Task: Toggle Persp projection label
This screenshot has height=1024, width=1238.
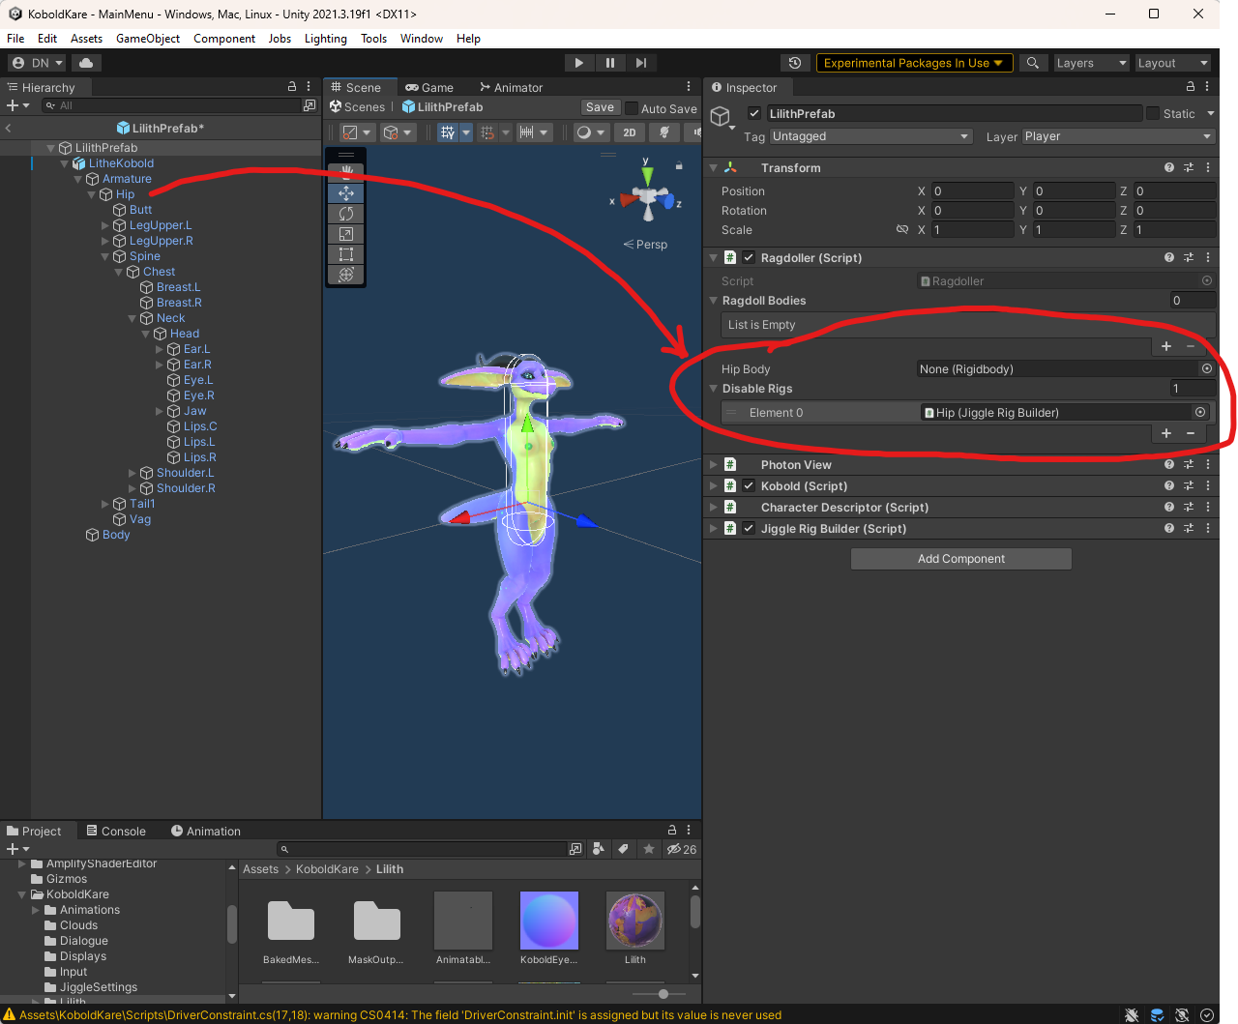Action: (x=645, y=245)
